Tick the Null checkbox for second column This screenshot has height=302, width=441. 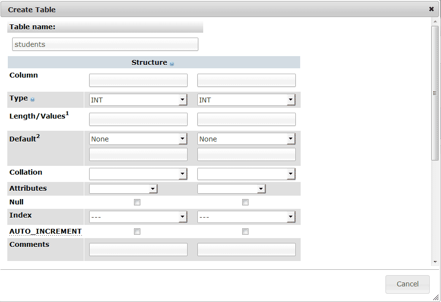click(245, 202)
